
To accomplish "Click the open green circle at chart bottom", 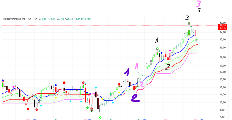I will (100, 117).
